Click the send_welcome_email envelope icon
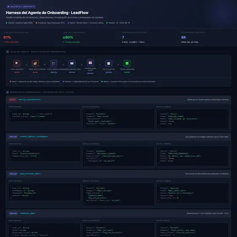This screenshot has height=237, width=237. 72,63
